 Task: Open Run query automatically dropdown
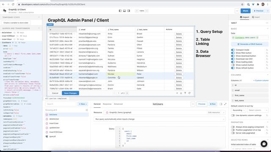point(160,119)
